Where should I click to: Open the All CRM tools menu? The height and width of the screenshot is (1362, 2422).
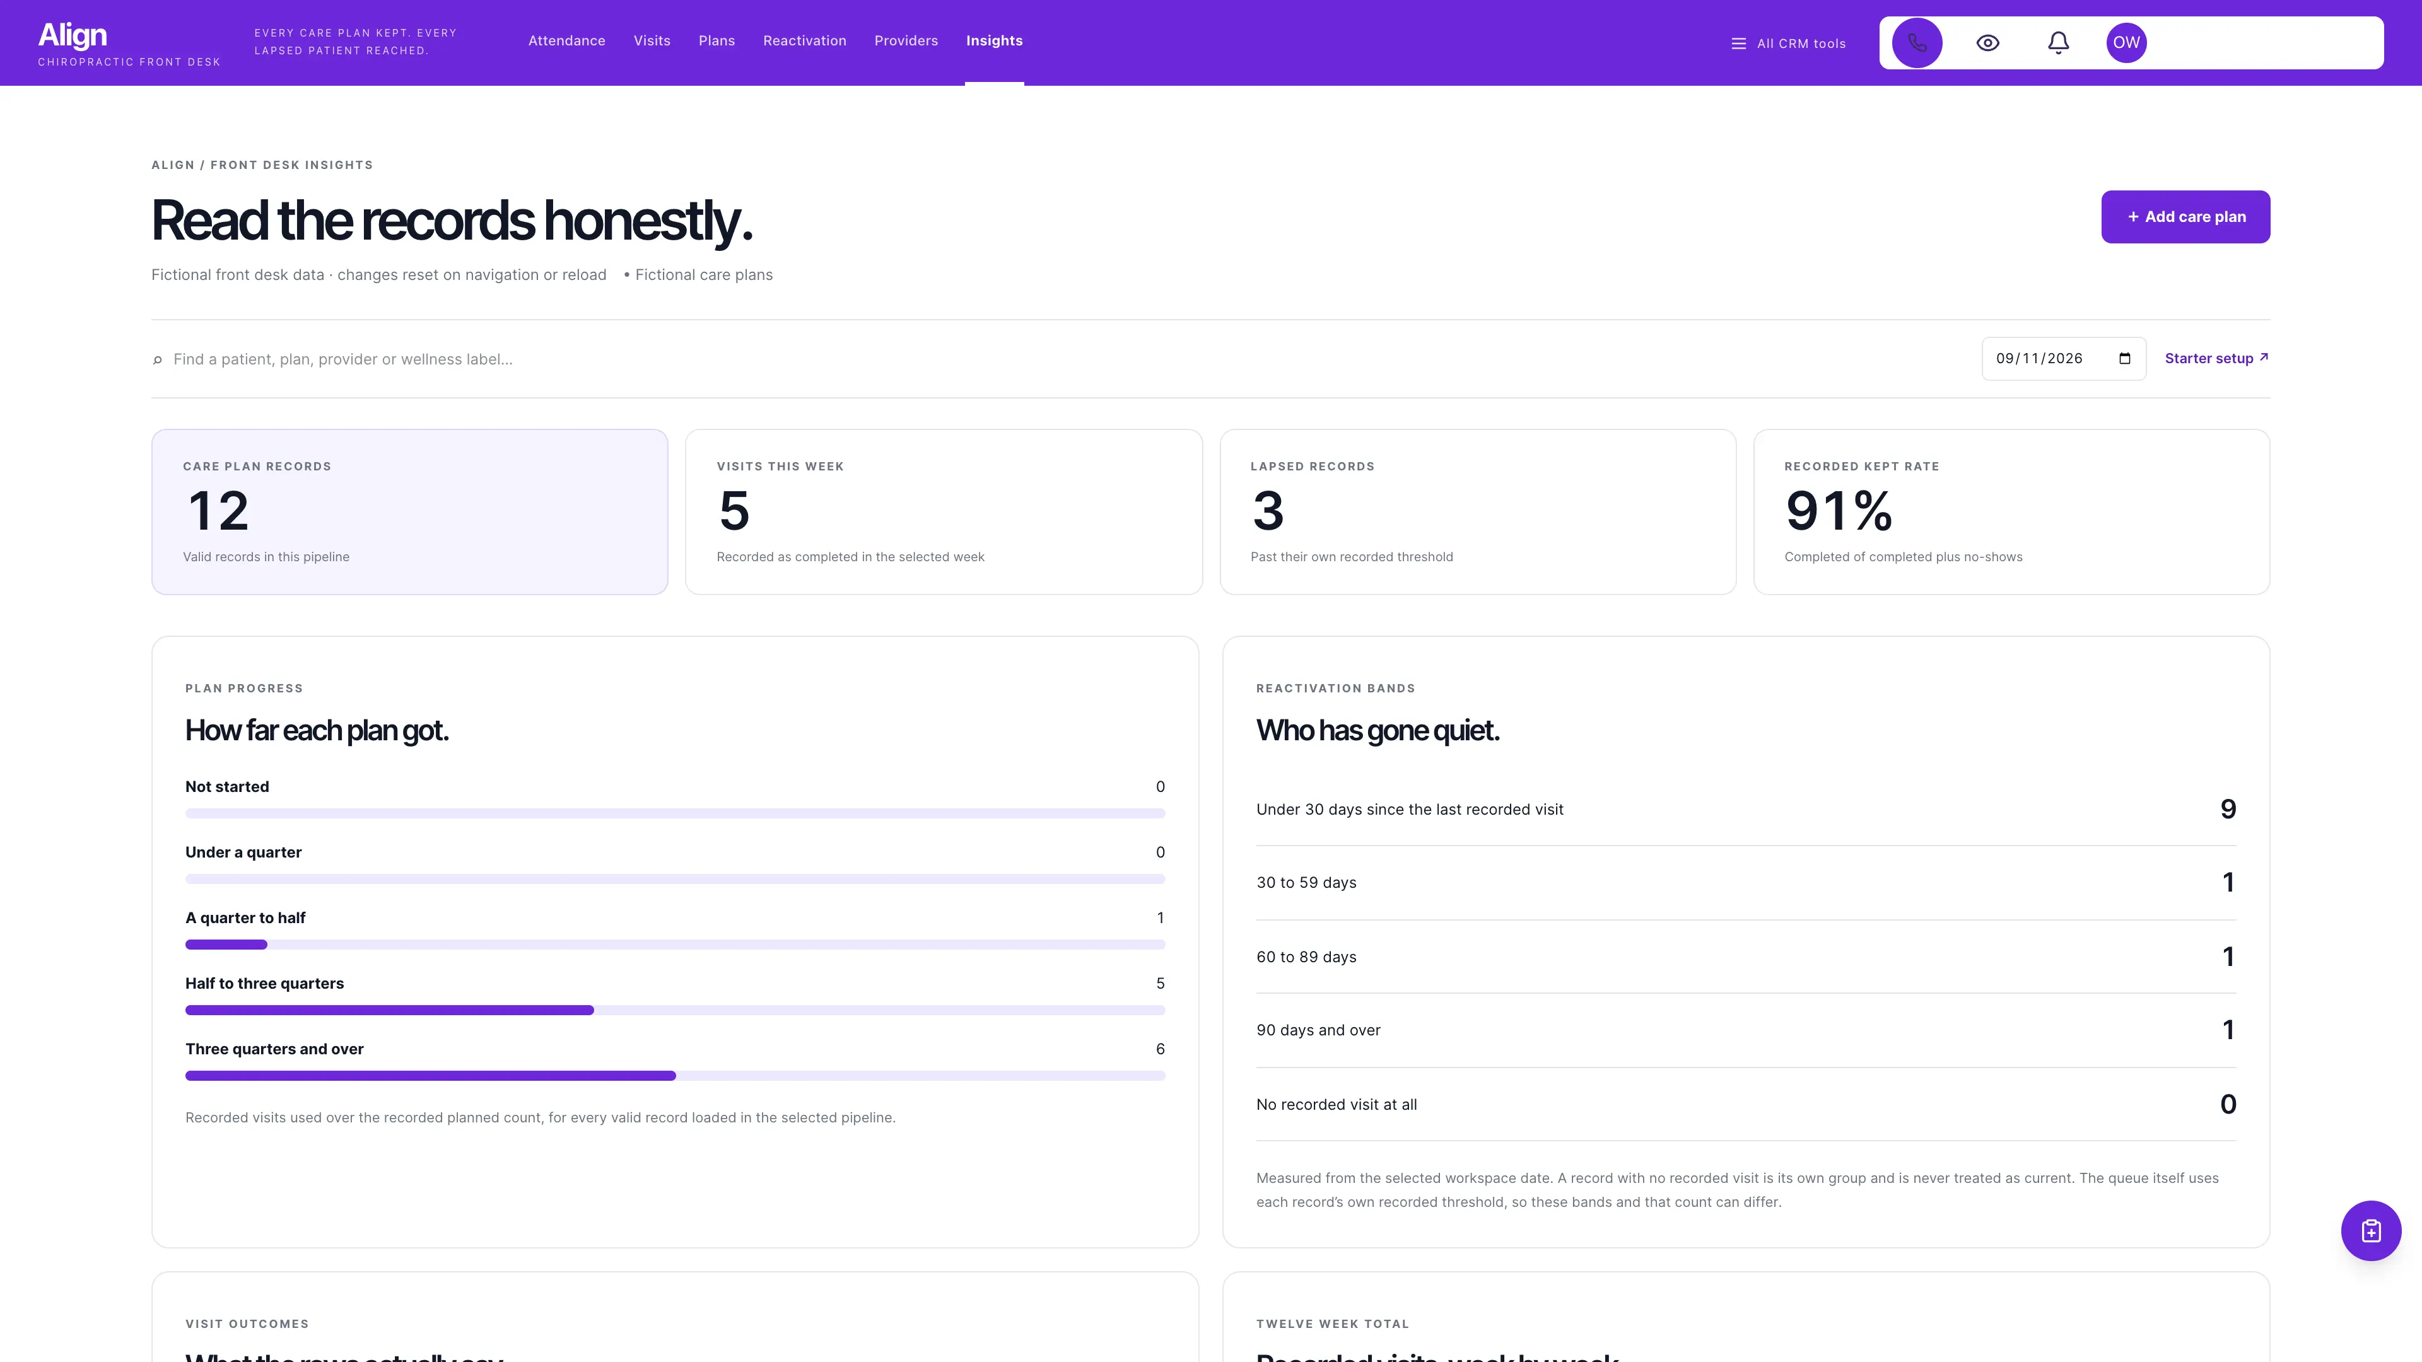[1788, 44]
